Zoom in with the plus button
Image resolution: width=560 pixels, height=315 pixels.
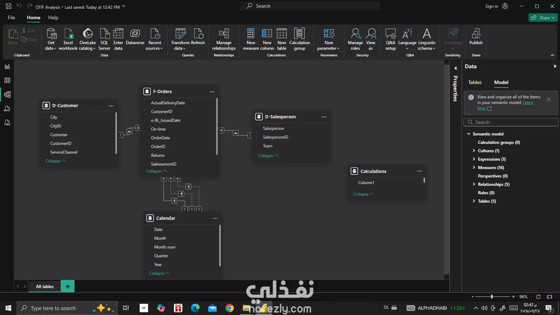click(x=513, y=297)
